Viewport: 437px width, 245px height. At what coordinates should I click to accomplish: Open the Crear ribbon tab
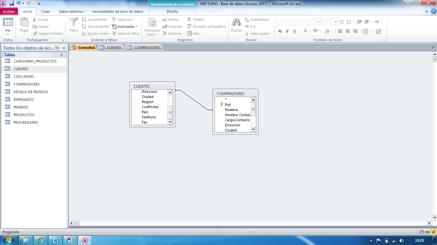pos(46,11)
